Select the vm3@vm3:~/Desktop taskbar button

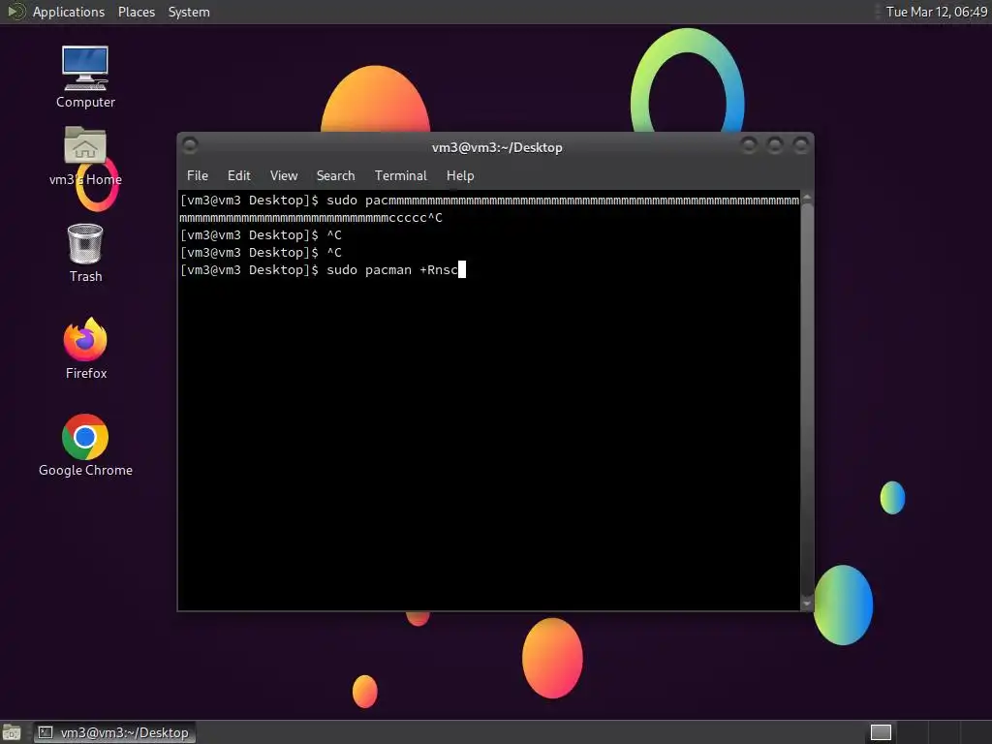[114, 732]
